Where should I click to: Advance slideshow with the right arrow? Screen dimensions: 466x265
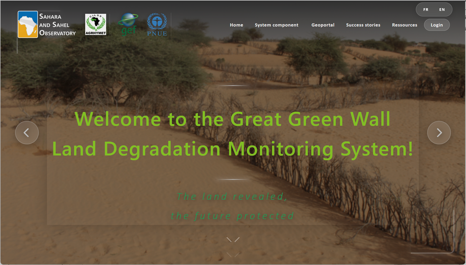[439, 132]
